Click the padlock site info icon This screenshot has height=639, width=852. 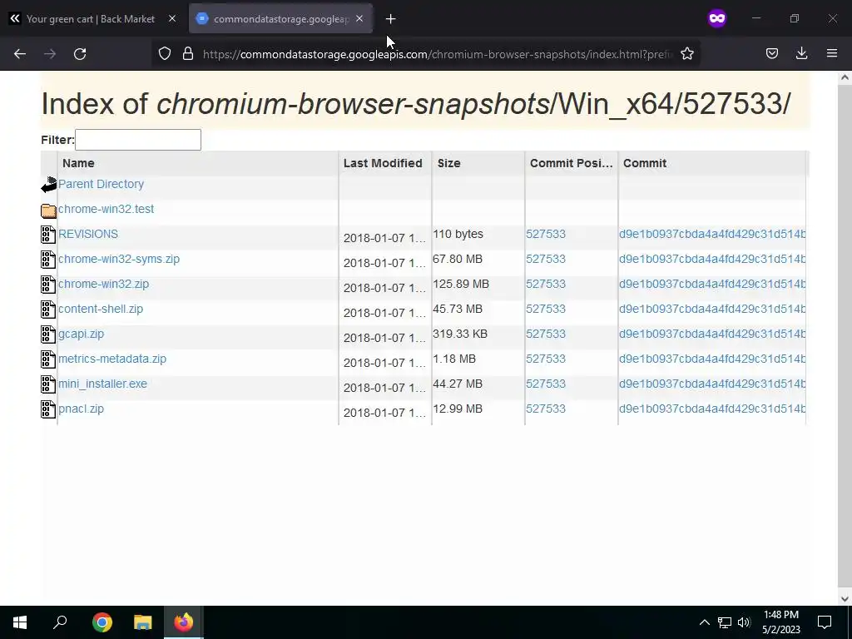point(188,54)
